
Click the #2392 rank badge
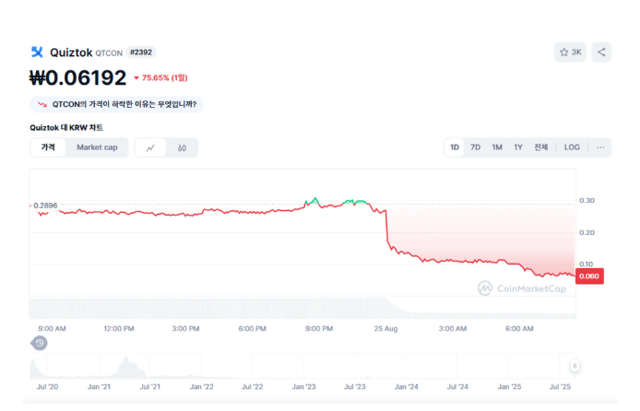[141, 53]
